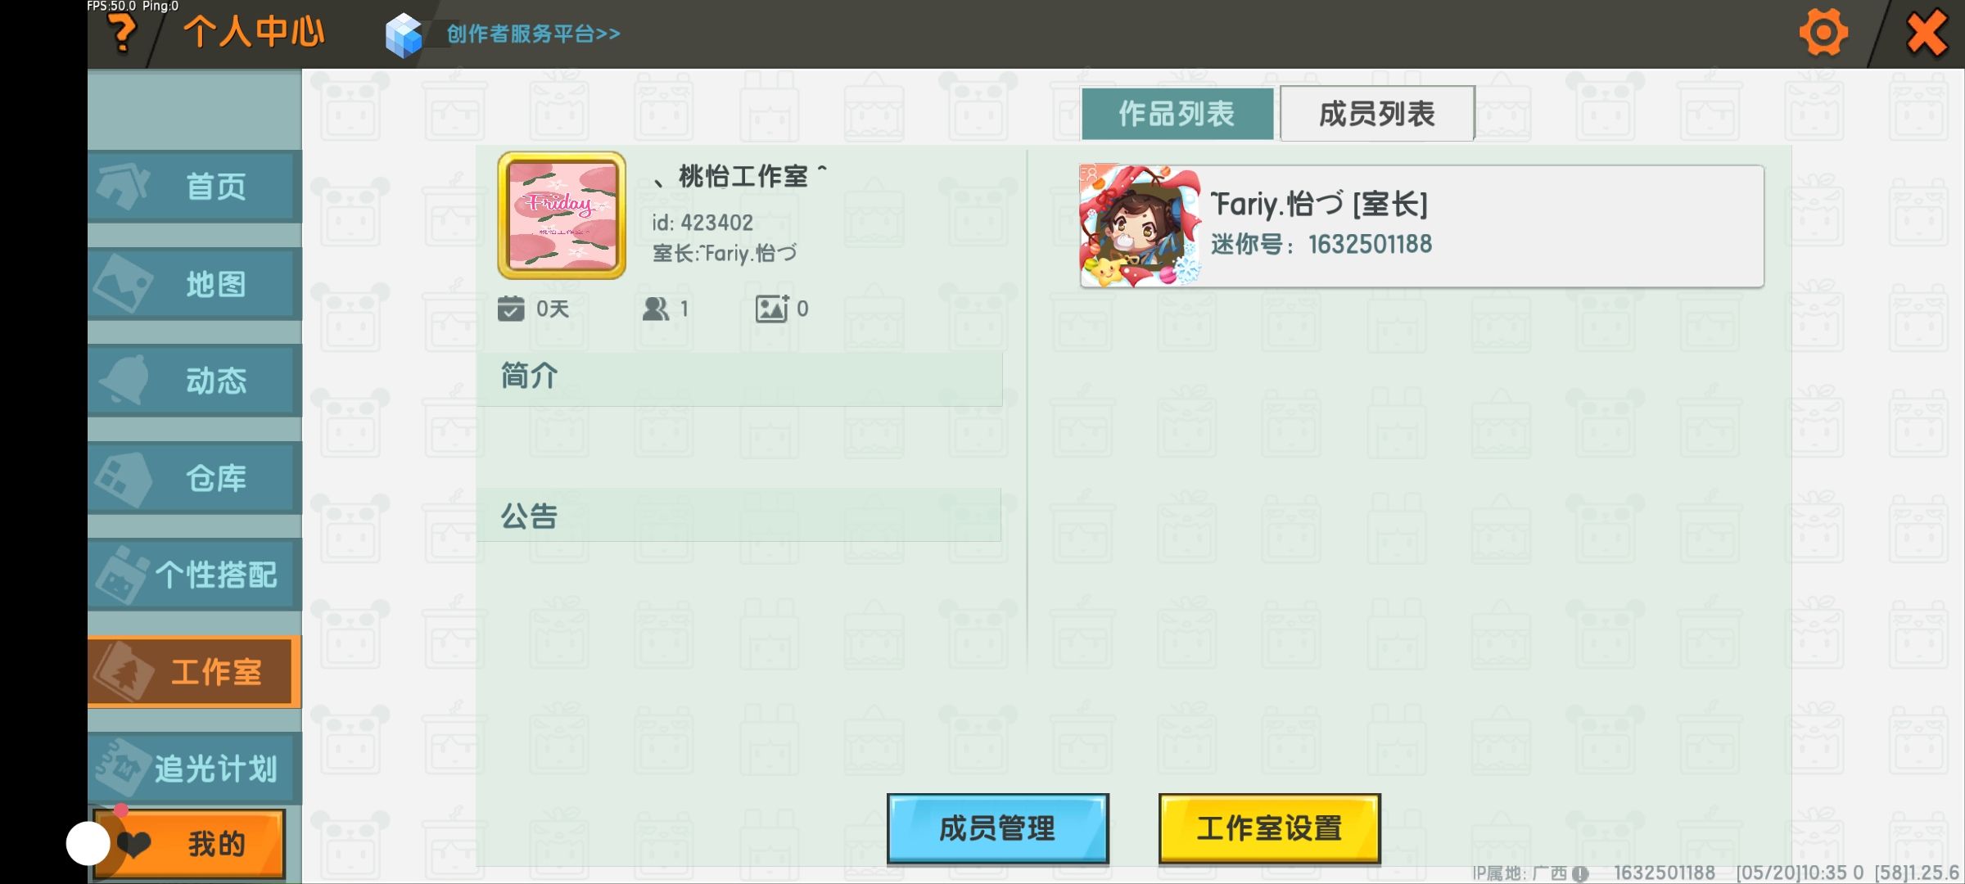This screenshot has height=884, width=1965.
Task: Select the highlighted 工作室 sidebar item
Action: click(195, 672)
